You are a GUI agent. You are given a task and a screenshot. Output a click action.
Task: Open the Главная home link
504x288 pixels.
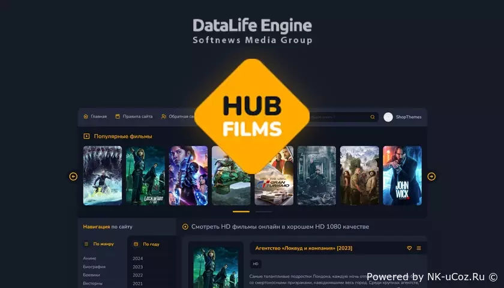98,116
